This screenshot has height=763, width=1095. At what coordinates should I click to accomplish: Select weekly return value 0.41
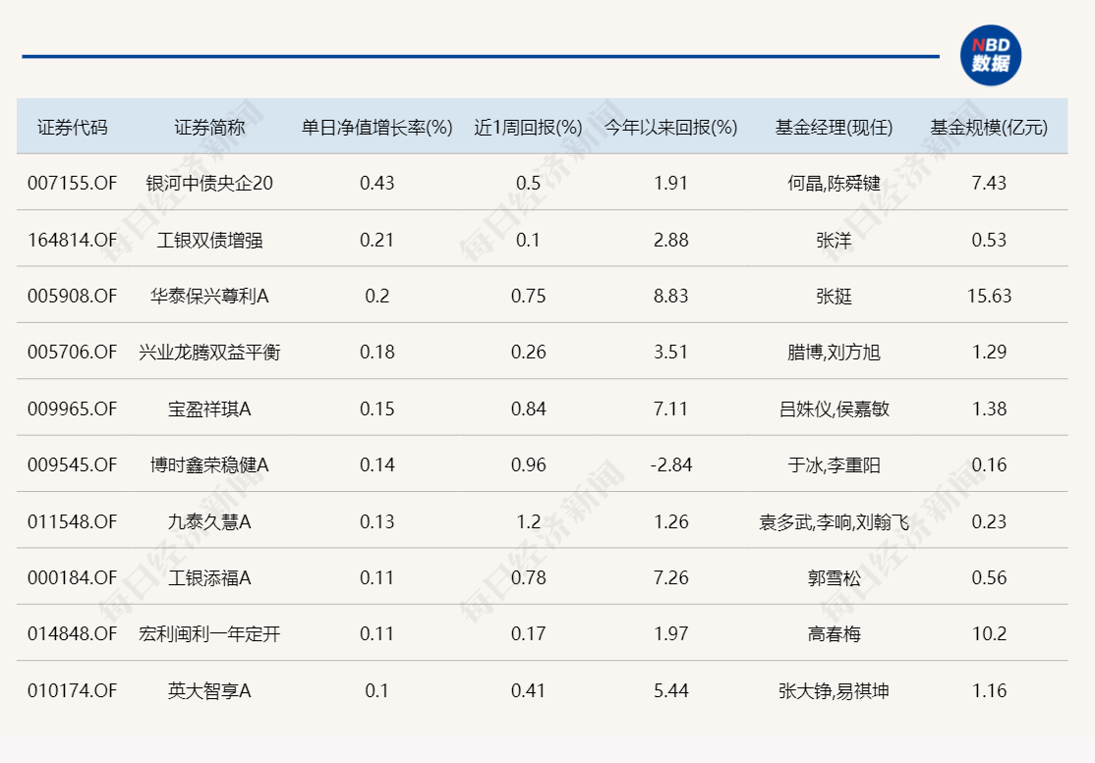pos(528,690)
